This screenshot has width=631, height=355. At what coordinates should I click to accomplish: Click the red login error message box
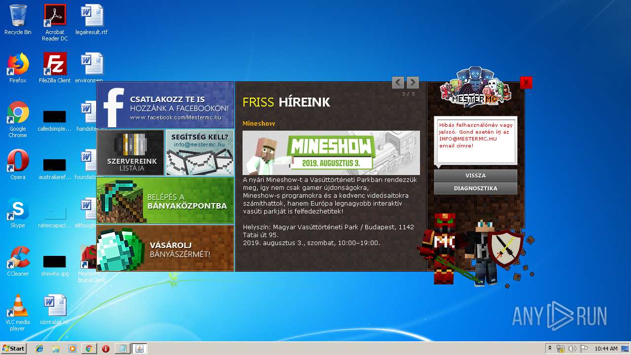coord(475,141)
